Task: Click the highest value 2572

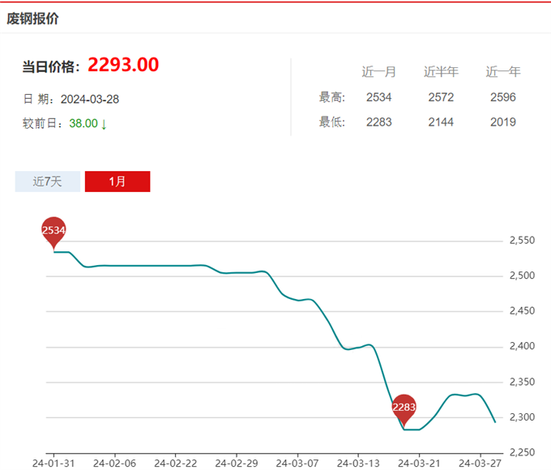Action: coord(441,97)
